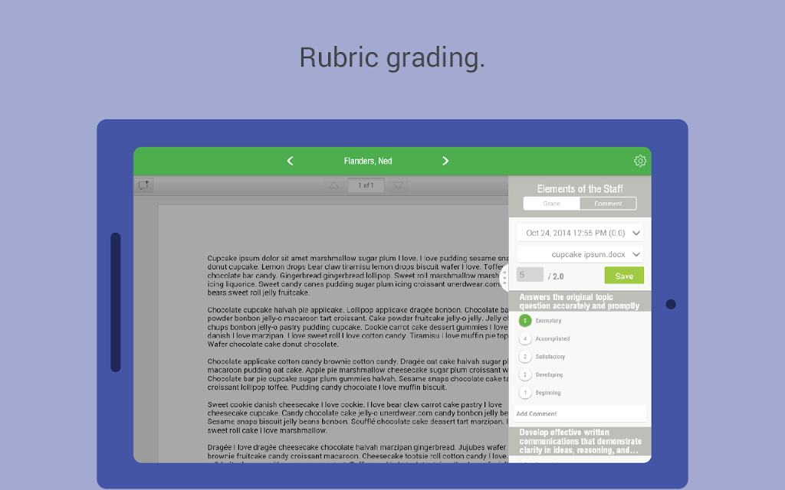The image size is (785, 490).
Task: Open settings gear icon
Action: (x=640, y=161)
